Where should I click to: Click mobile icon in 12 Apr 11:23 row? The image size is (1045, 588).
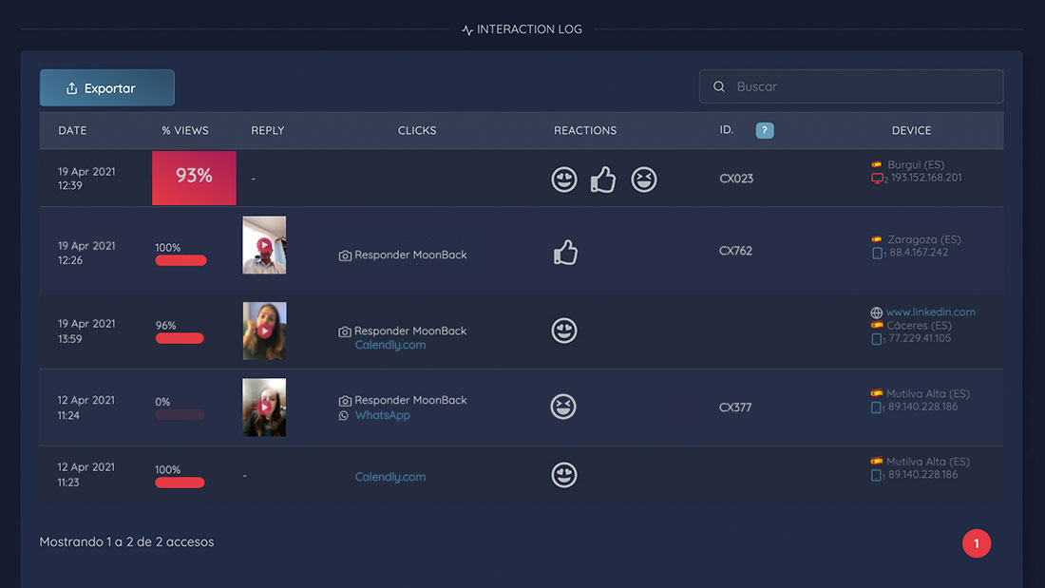pyautogui.click(x=876, y=475)
